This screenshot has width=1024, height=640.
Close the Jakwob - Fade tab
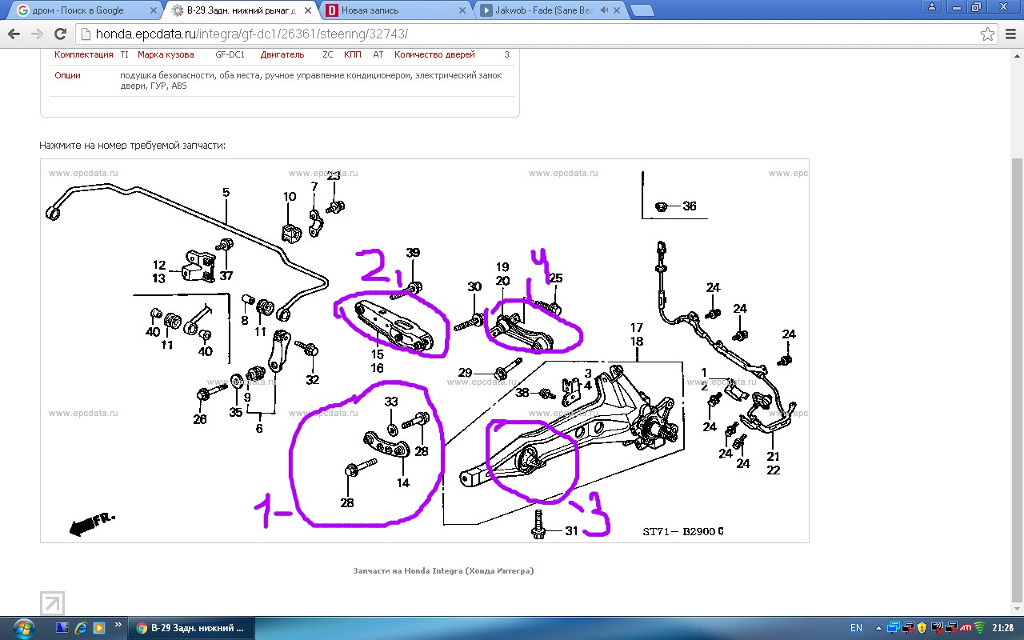click(617, 10)
